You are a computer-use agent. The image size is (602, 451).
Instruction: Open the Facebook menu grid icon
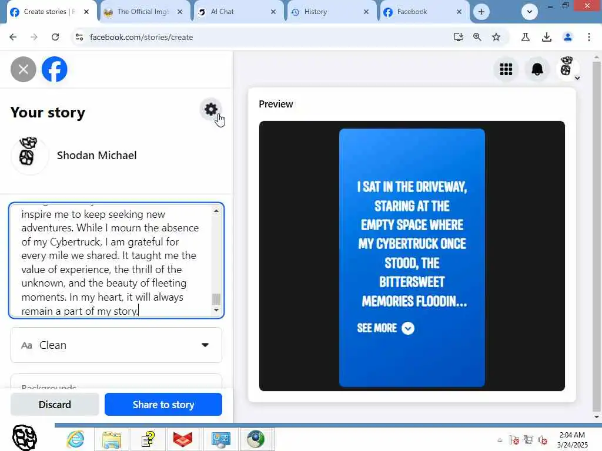pyautogui.click(x=506, y=69)
